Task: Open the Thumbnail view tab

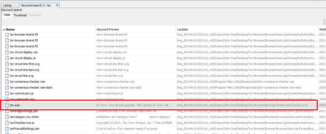Action: tap(20, 15)
